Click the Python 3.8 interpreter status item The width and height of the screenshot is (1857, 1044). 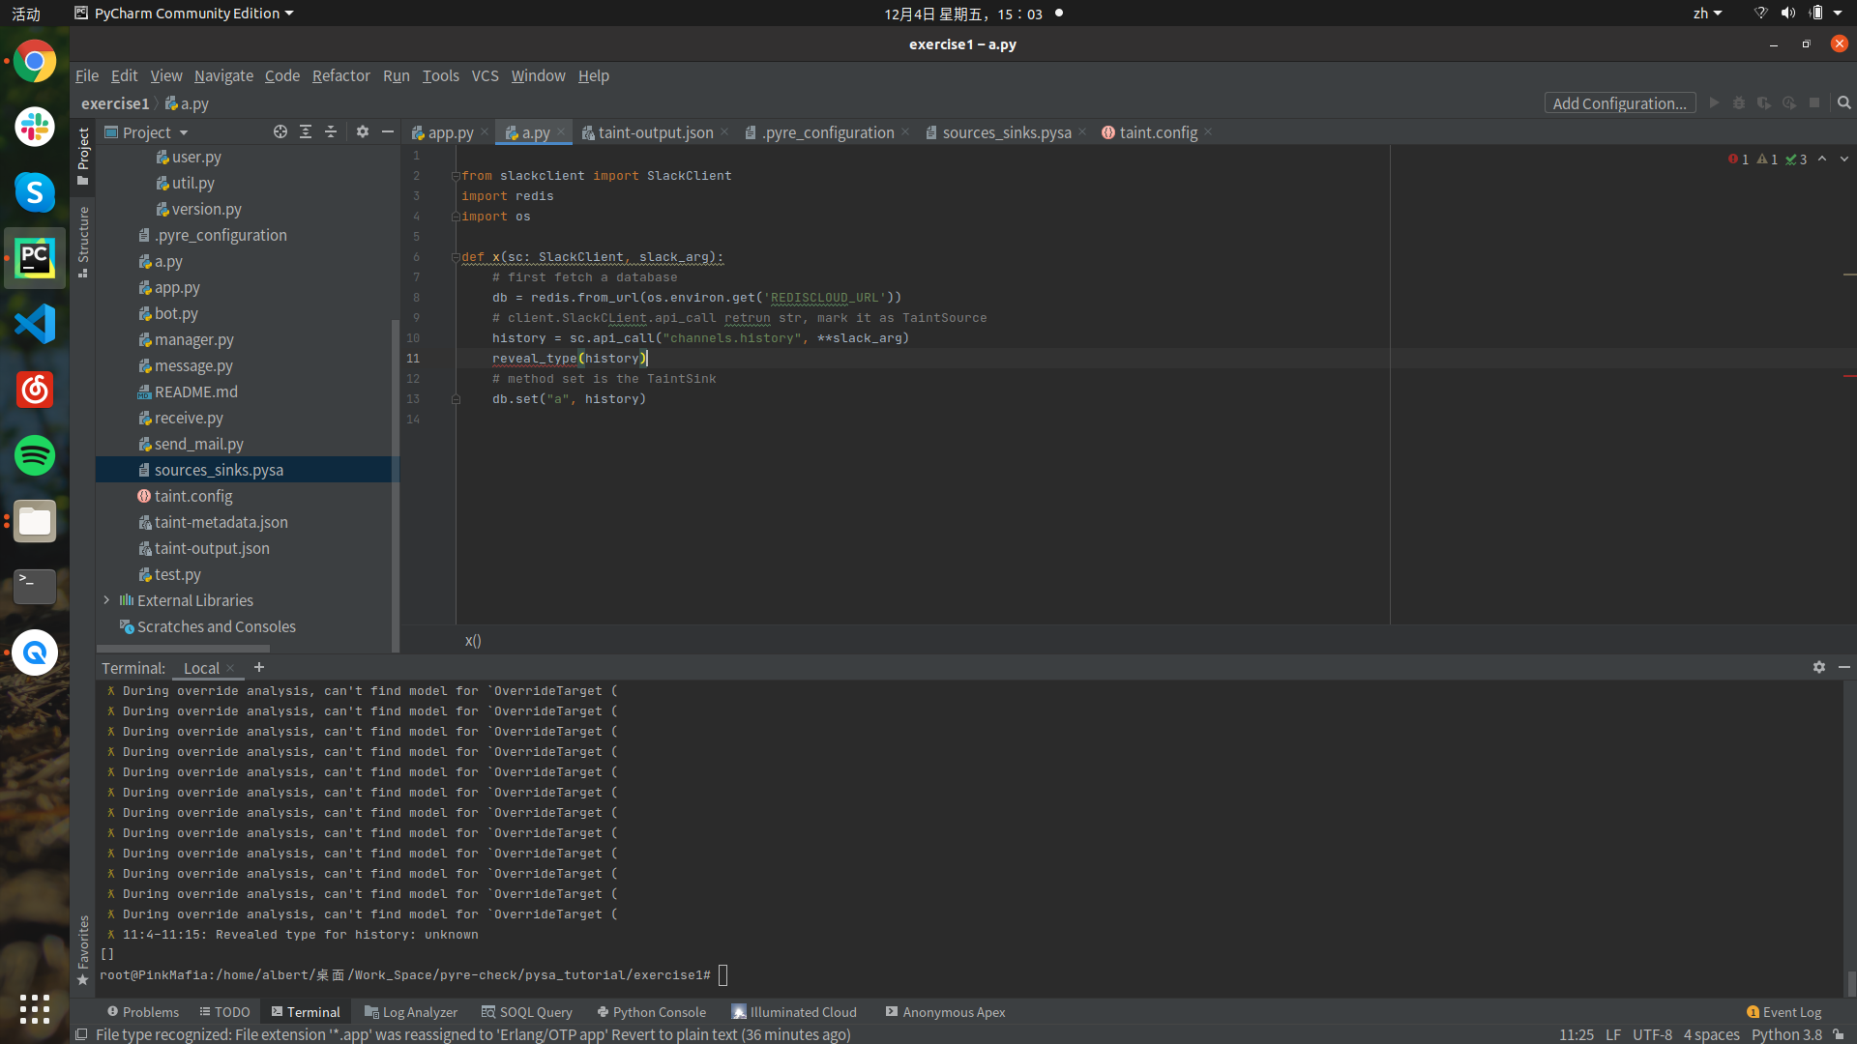coord(1786,1034)
